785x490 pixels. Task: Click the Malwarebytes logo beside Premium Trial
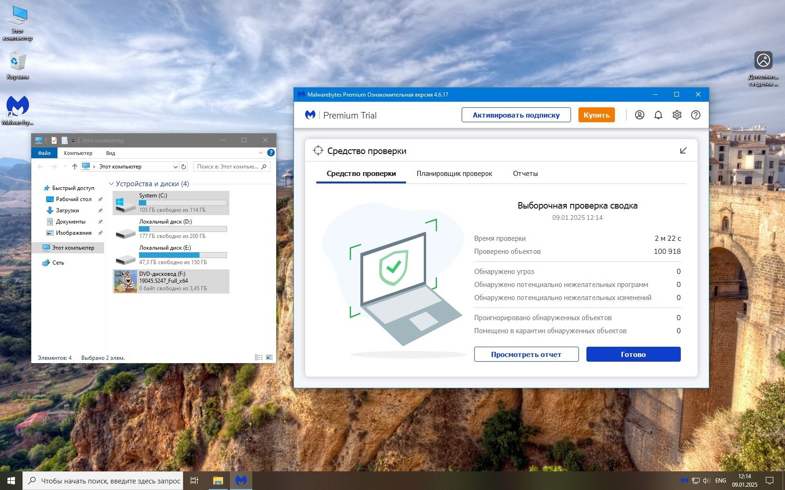(x=310, y=115)
